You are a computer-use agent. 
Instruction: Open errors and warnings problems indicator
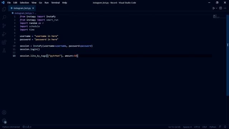pos(27,127)
